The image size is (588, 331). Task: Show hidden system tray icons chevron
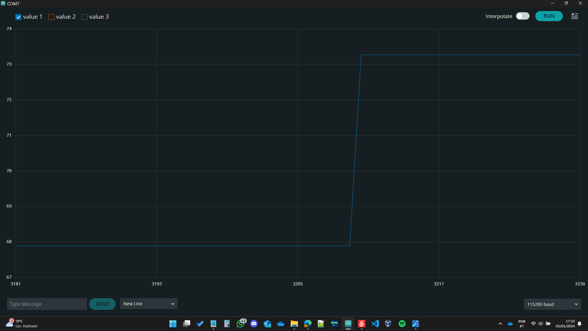pos(500,324)
